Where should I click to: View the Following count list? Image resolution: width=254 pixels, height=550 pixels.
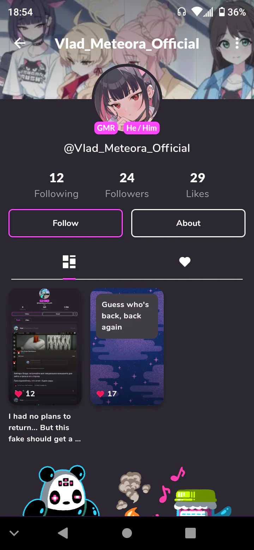tap(56, 185)
